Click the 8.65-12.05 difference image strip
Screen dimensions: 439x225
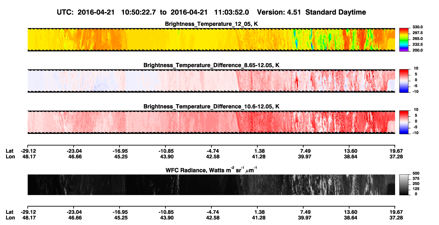(211, 81)
